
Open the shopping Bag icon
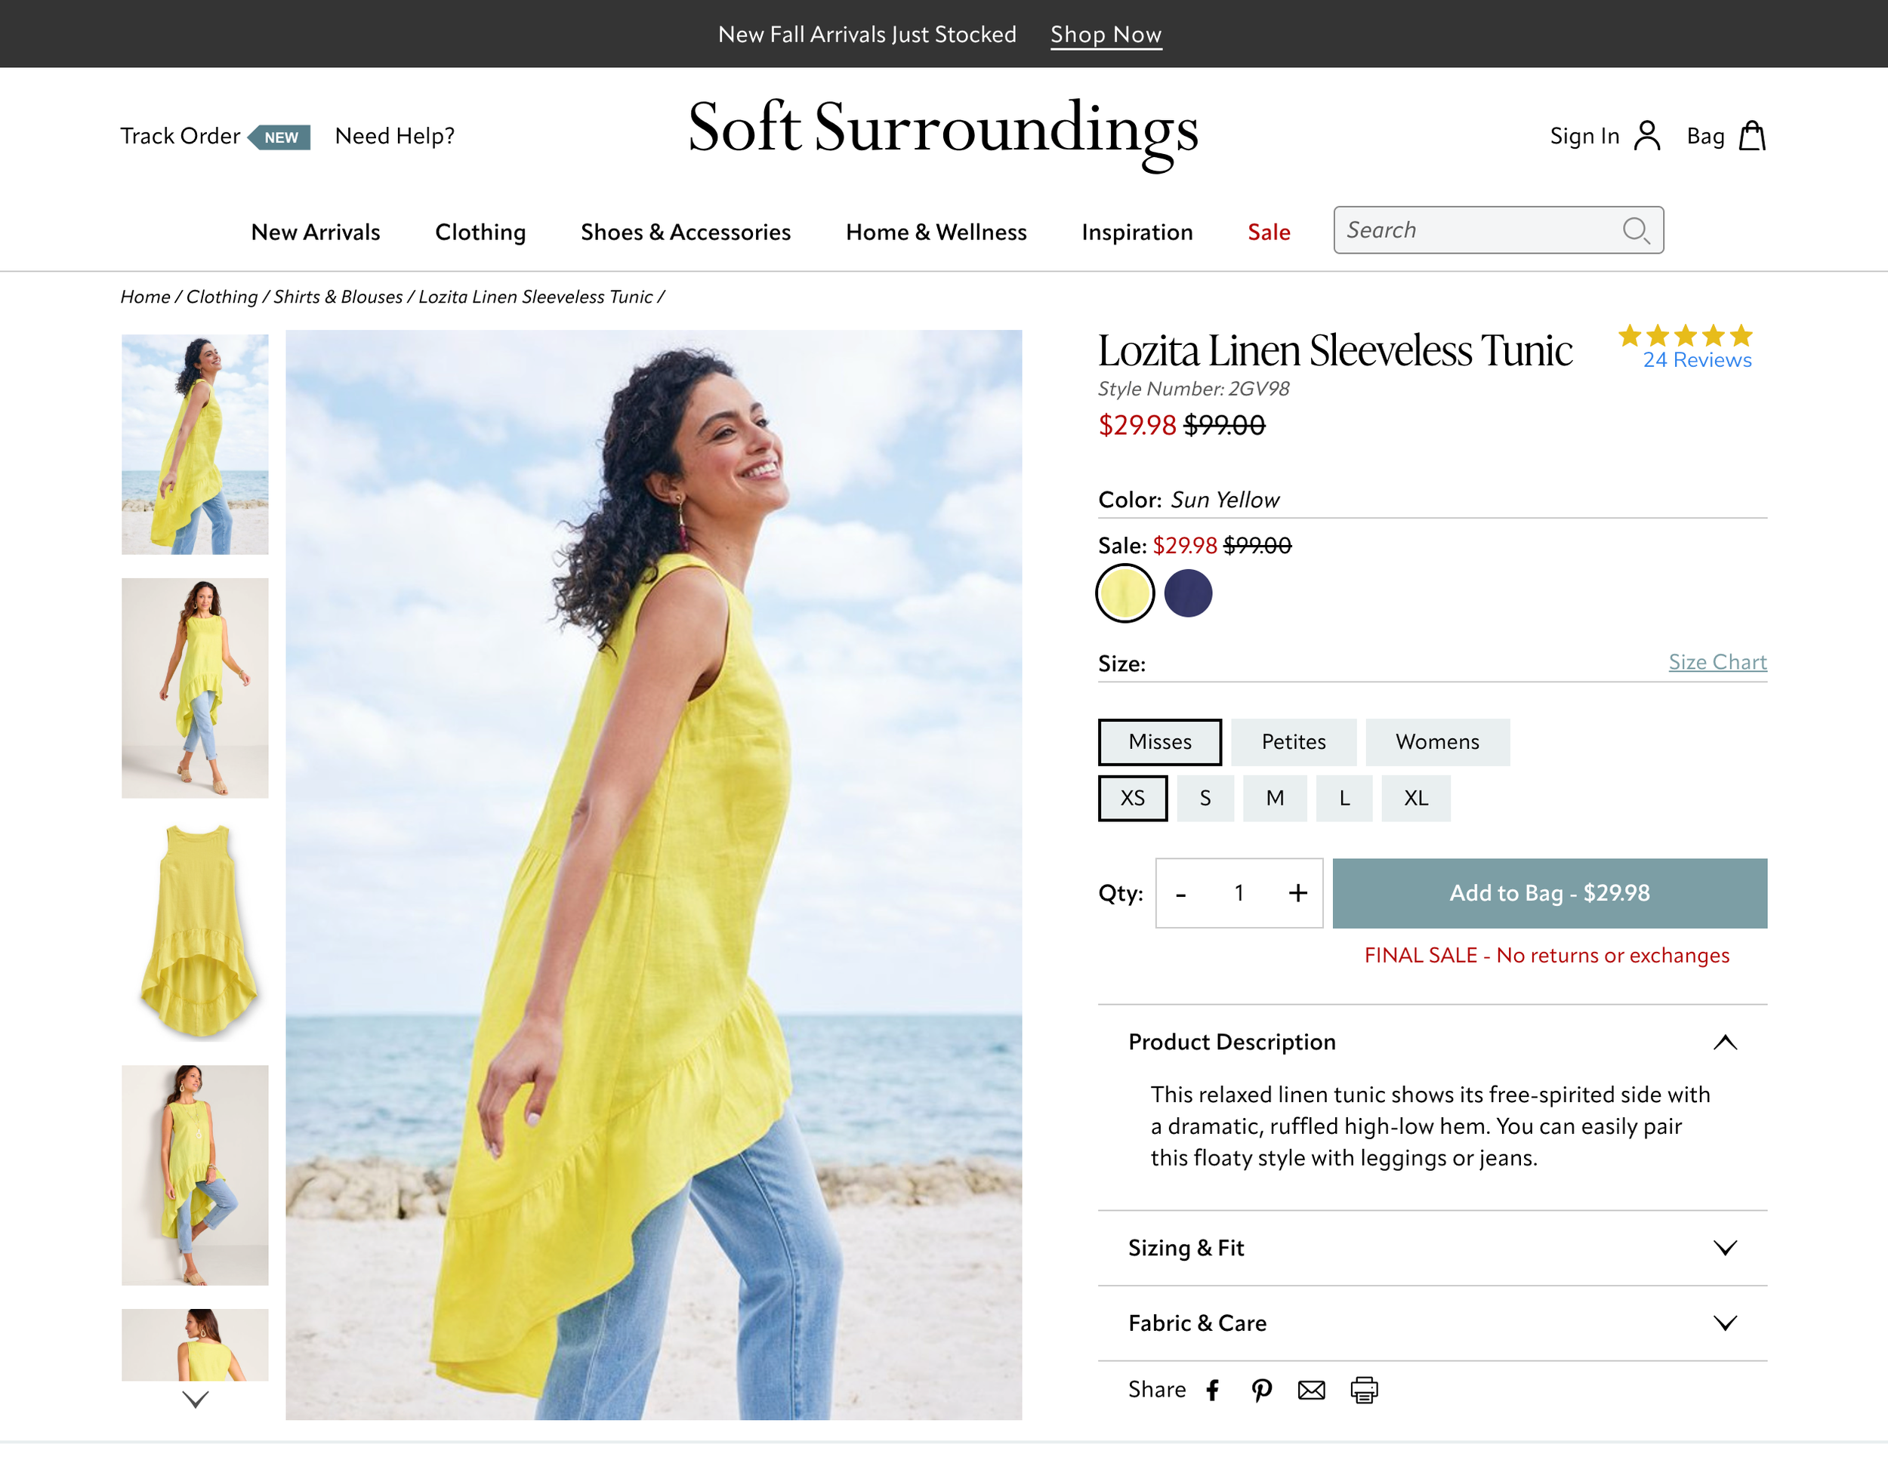(x=1753, y=135)
